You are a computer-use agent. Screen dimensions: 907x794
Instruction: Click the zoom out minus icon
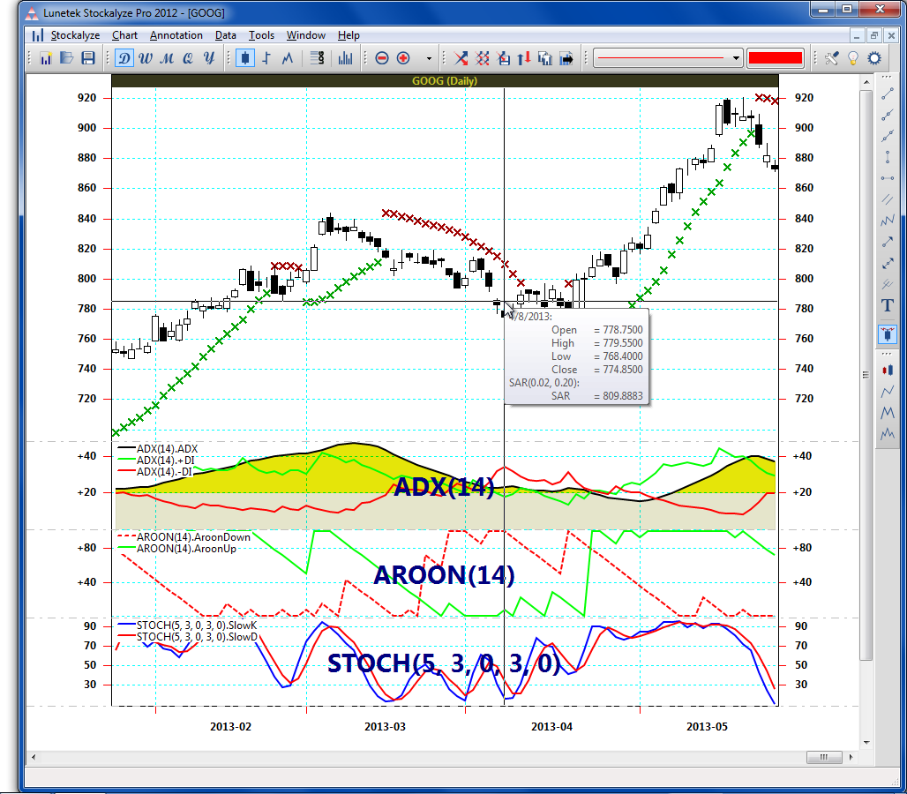click(382, 58)
